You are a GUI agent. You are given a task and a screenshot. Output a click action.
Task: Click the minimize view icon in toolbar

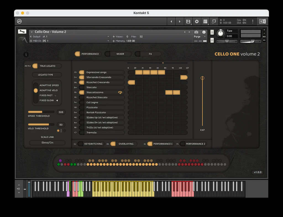(x=214, y=22)
